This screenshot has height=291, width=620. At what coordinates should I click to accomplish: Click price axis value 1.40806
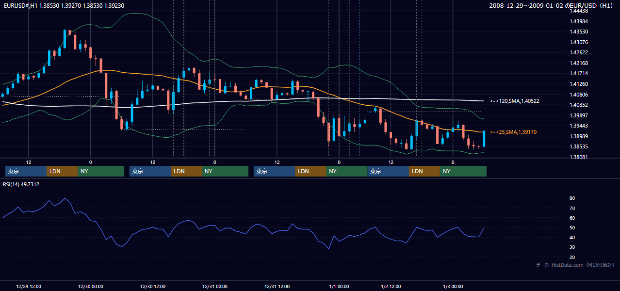pos(579,95)
